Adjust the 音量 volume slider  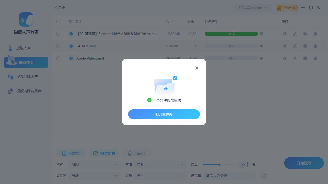[x=219, y=165]
